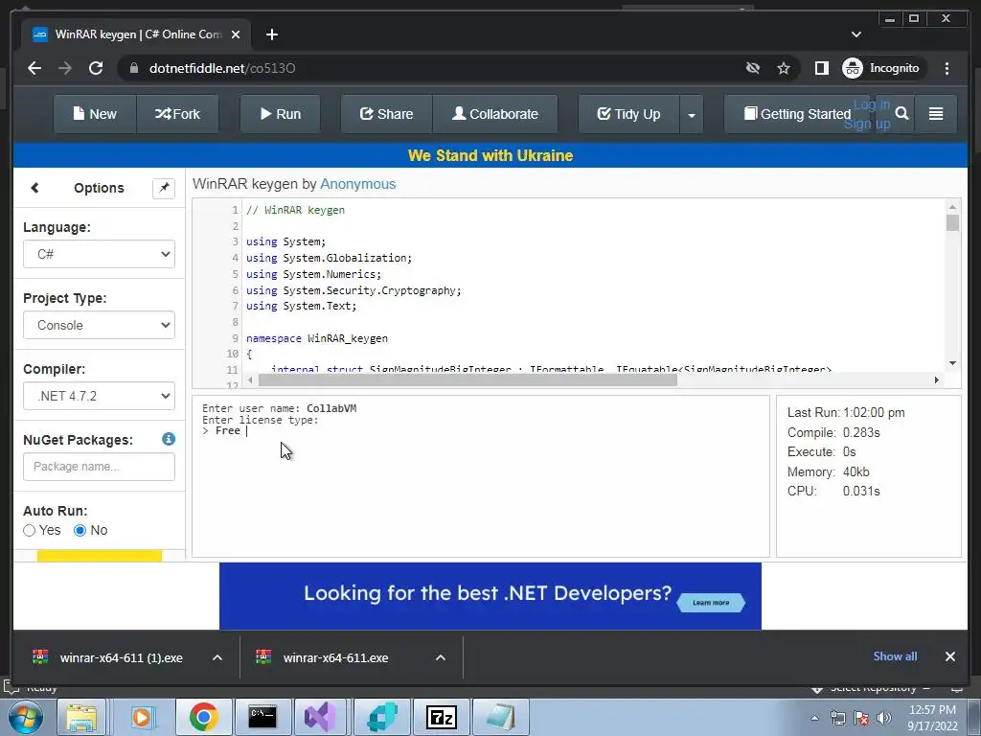The width and height of the screenshot is (981, 736).
Task: Open the 7-Zip taskbar icon
Action: (441, 717)
